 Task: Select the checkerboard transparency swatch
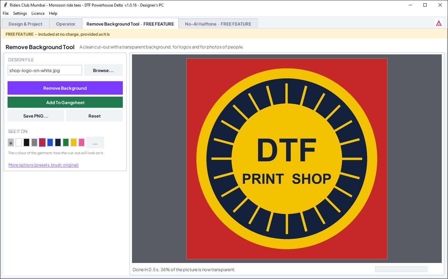click(x=11, y=142)
